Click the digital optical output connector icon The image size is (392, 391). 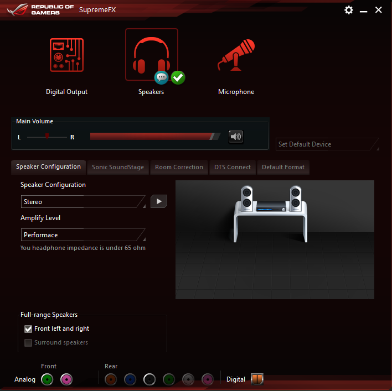click(257, 379)
